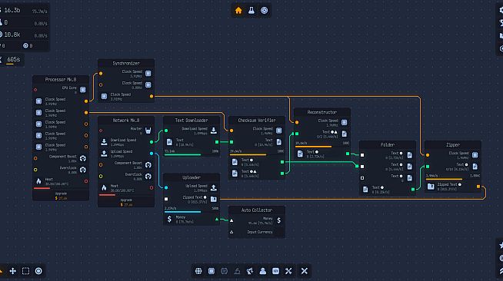
Task: Click the Synchronizer orange output port
Action: click(x=152, y=96)
